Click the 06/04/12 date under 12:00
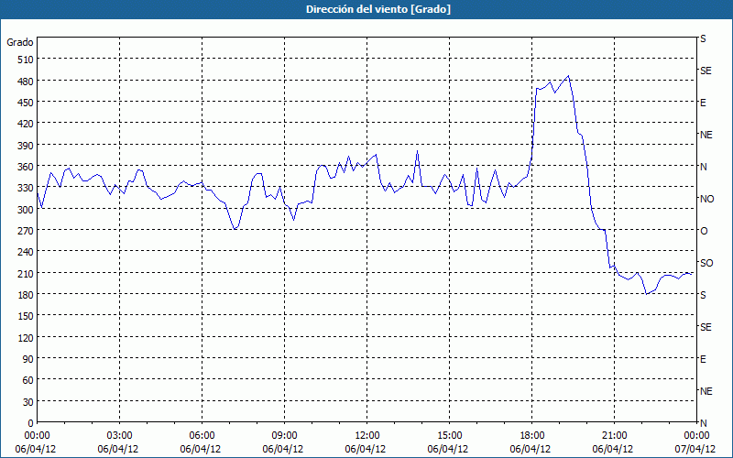Viewport: 733px width, 458px height. click(x=367, y=449)
